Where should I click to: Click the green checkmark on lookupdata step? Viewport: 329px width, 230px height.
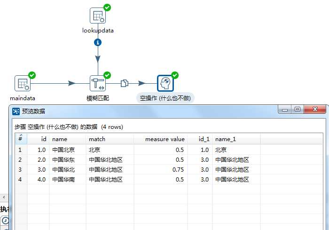107,8
